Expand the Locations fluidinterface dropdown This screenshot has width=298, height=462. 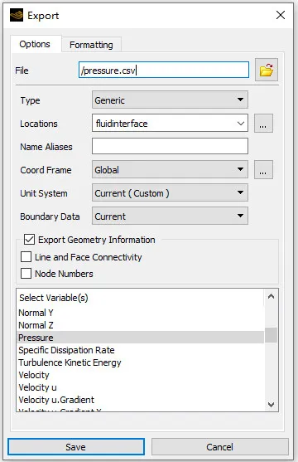point(170,123)
